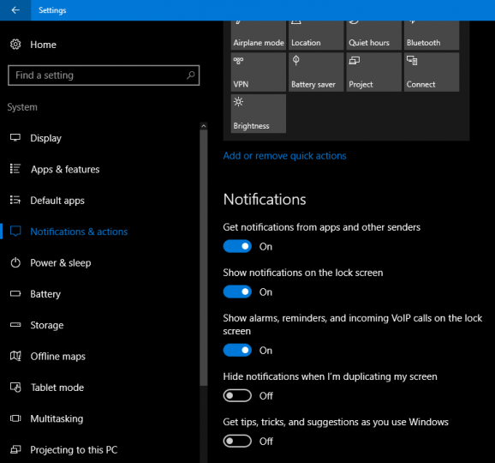Click the Brightness quick action tile
Screen dimensions: 495x463
[x=259, y=113]
